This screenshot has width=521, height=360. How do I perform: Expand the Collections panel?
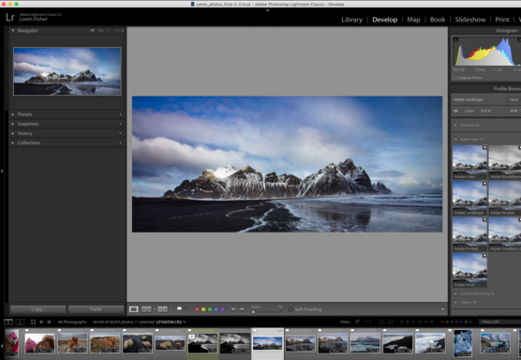[x=12, y=142]
